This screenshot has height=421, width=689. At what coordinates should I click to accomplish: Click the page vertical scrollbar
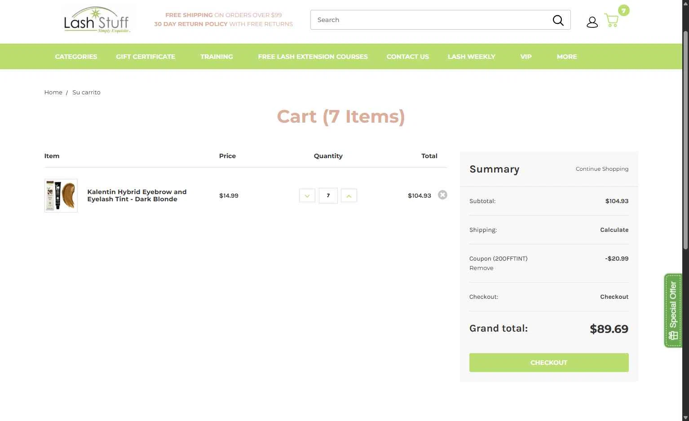pos(685,139)
